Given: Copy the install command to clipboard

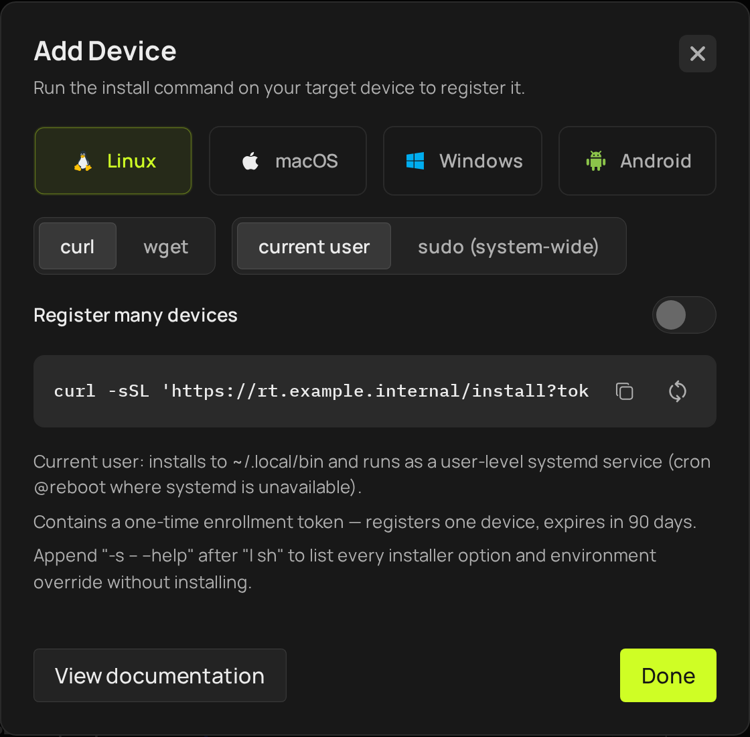Looking at the screenshot, I should 624,391.
